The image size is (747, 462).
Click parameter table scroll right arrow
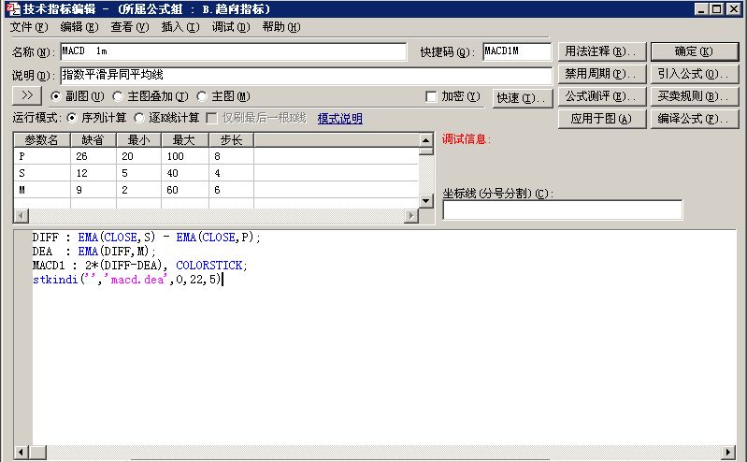[411, 216]
